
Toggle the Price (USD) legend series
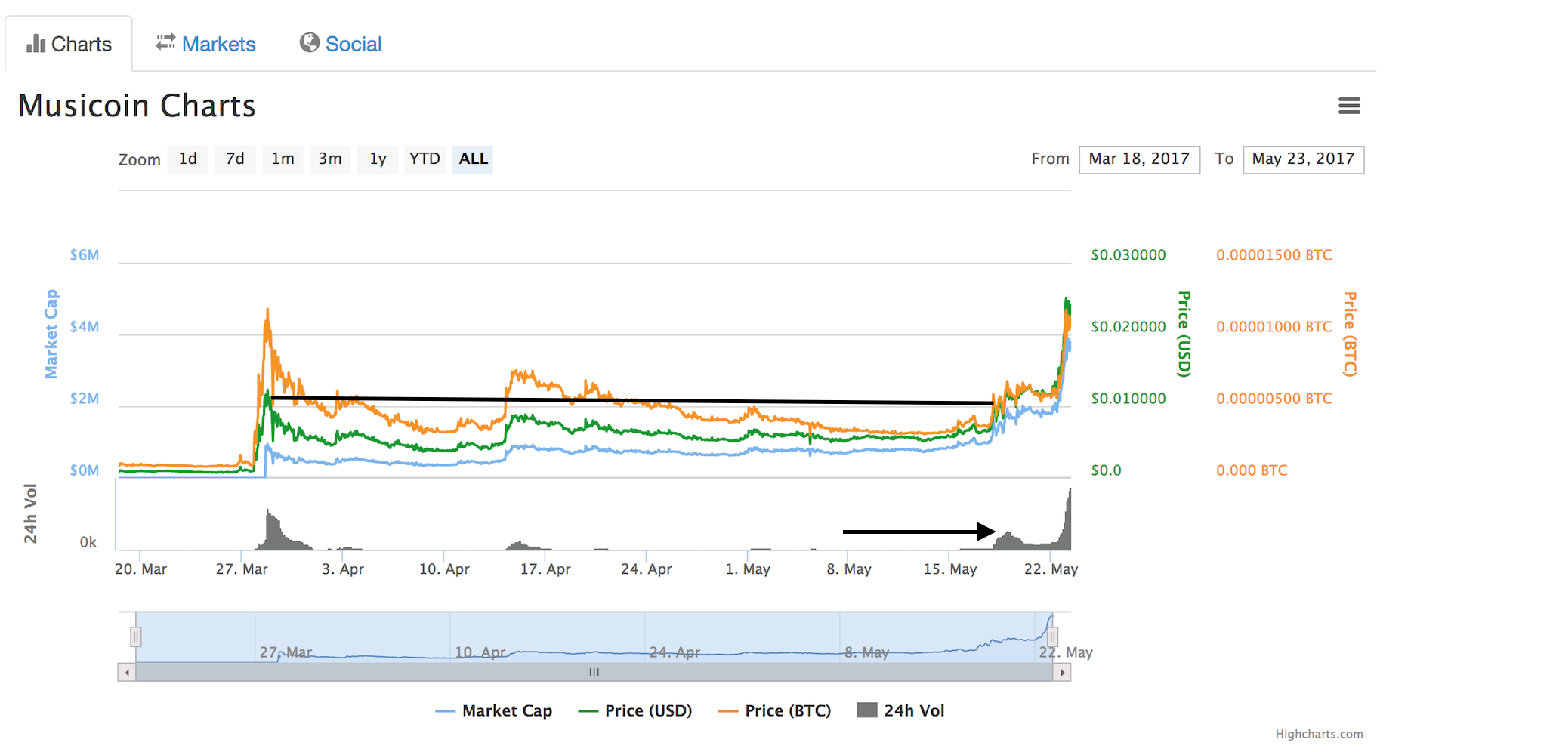(x=635, y=710)
